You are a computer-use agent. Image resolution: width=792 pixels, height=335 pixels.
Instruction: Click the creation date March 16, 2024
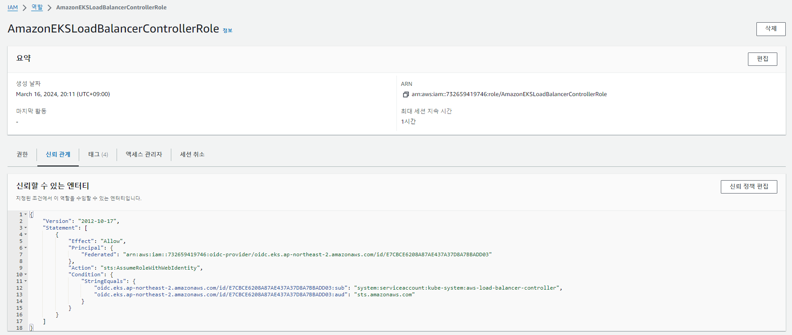coord(63,94)
